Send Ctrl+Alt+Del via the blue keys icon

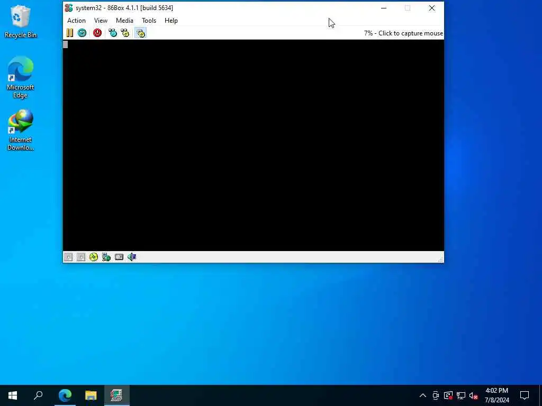point(113,33)
